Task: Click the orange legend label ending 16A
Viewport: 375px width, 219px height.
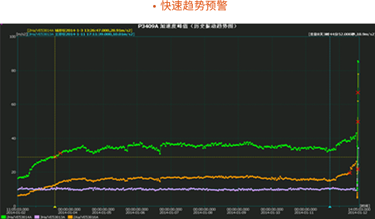Action: pos(85,217)
